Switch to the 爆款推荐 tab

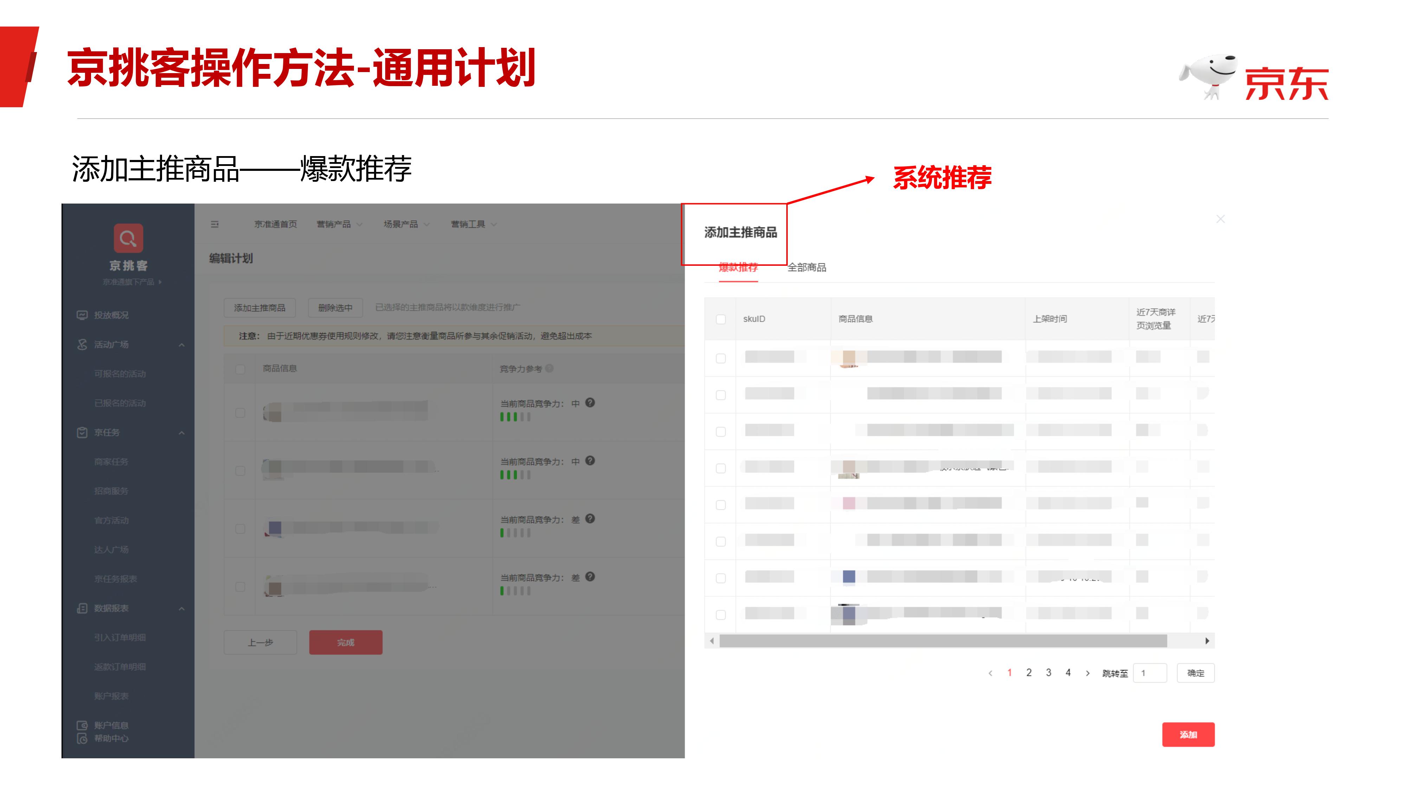point(739,267)
